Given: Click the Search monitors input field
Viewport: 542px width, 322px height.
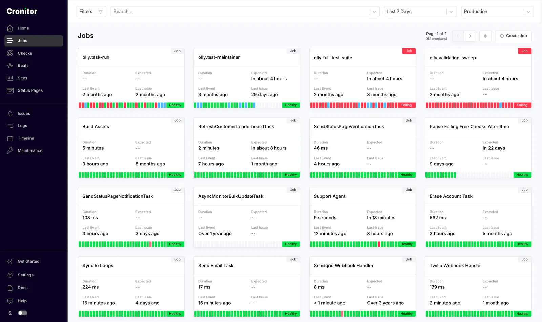Looking at the screenshot, I should [x=239, y=12].
